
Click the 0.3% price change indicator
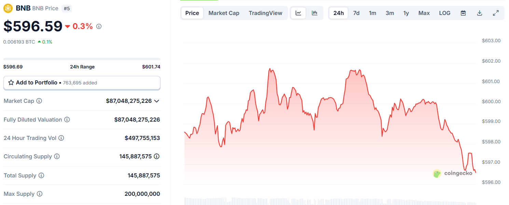79,26
